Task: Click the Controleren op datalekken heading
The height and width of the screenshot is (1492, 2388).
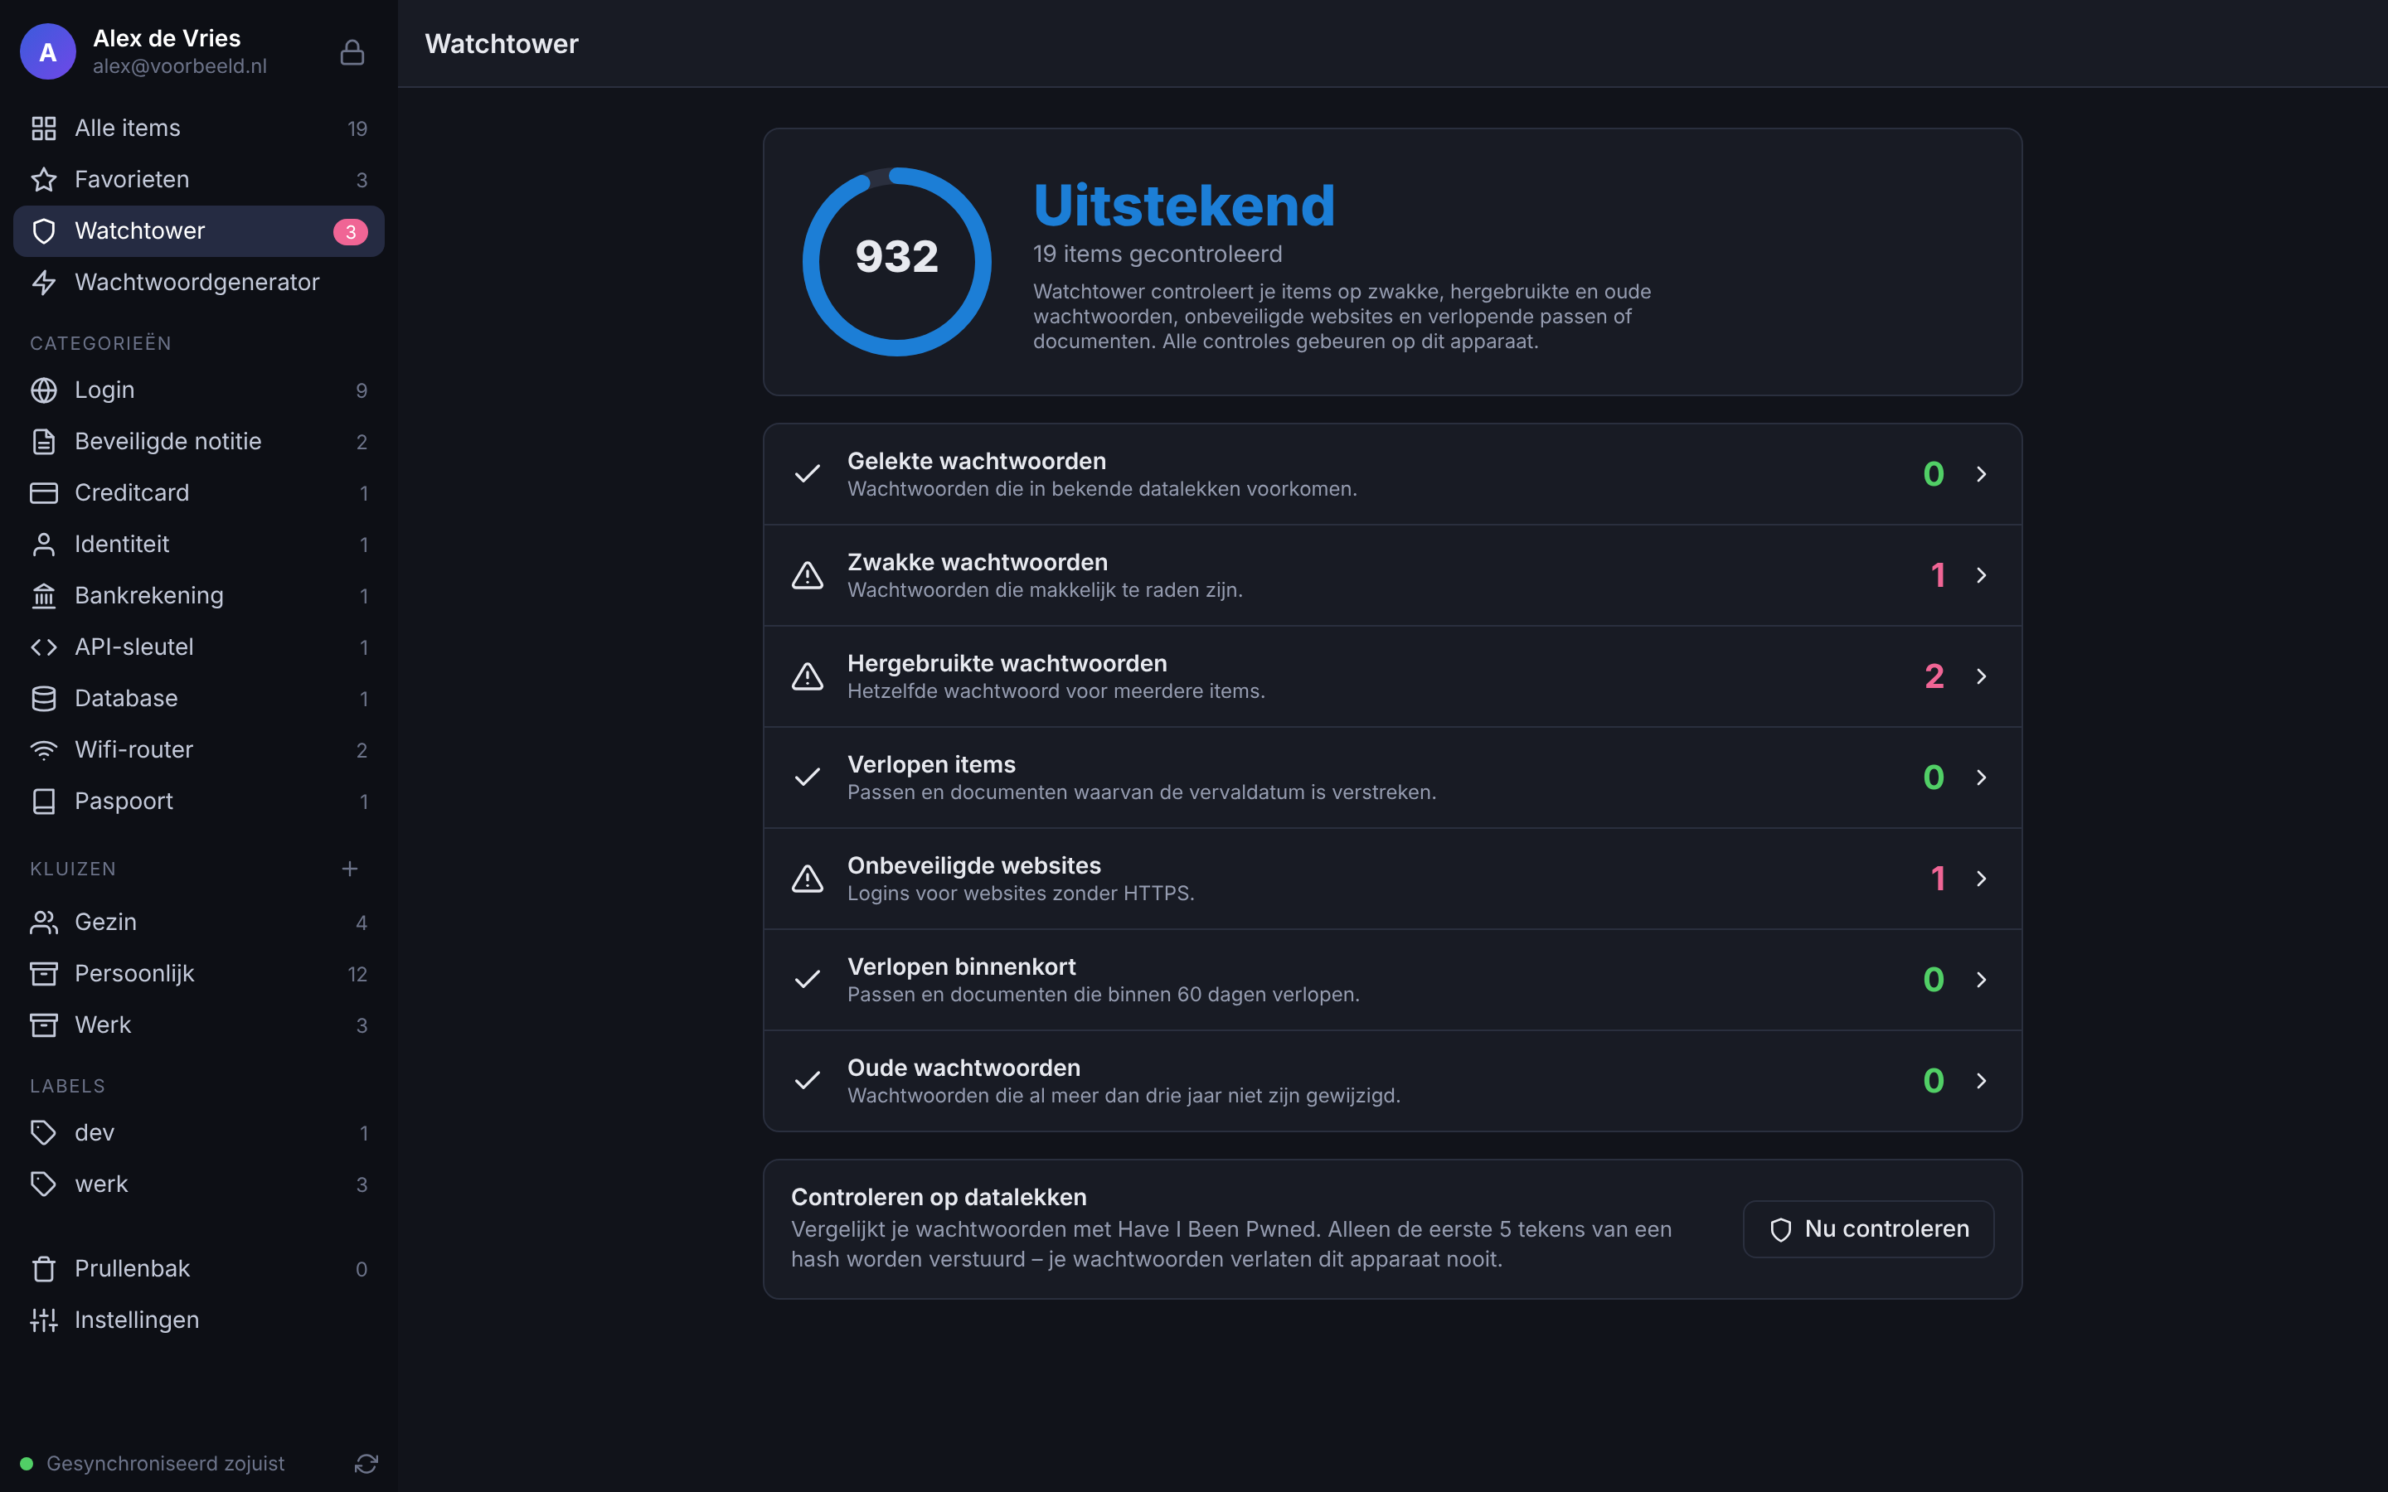Action: point(939,1197)
